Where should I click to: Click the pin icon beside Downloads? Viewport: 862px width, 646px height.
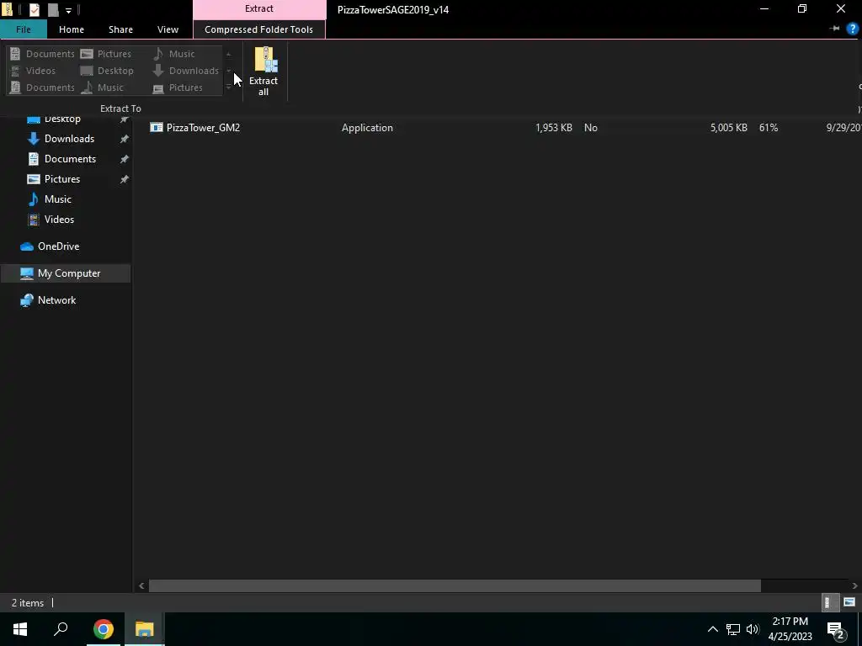[x=125, y=139]
